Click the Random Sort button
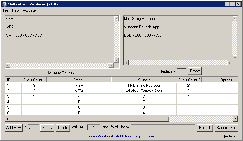The width and height of the screenshot is (243, 141). (x=226, y=128)
